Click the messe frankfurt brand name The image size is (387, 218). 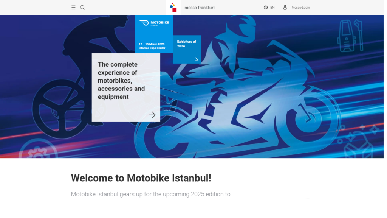click(200, 8)
